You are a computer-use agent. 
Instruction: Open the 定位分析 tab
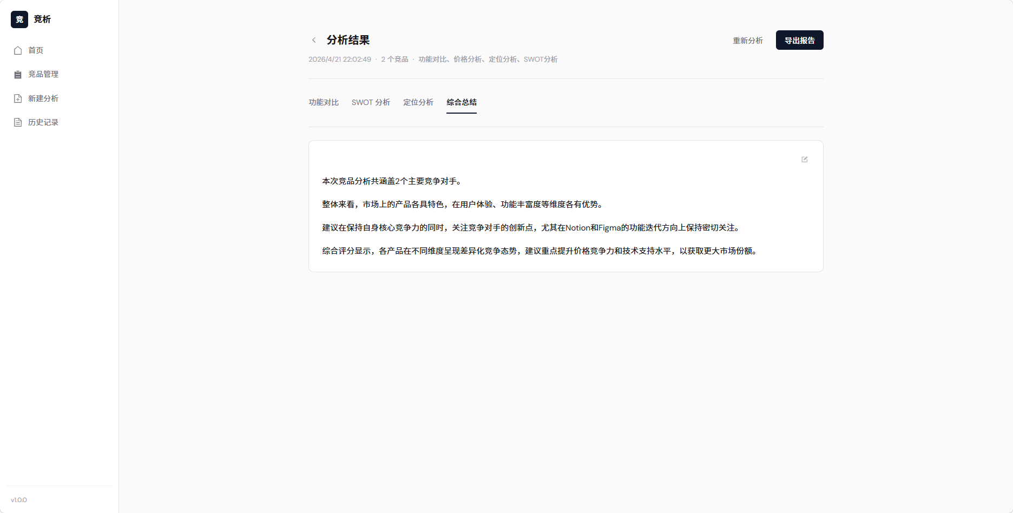[418, 102]
